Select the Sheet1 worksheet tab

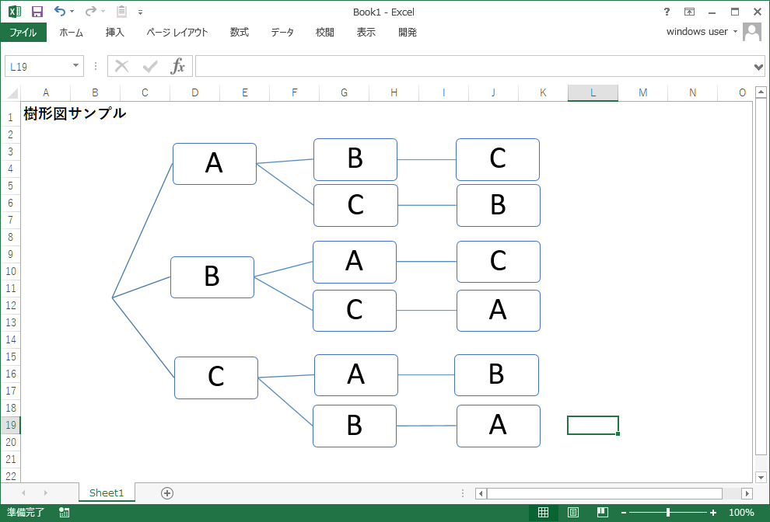[107, 492]
